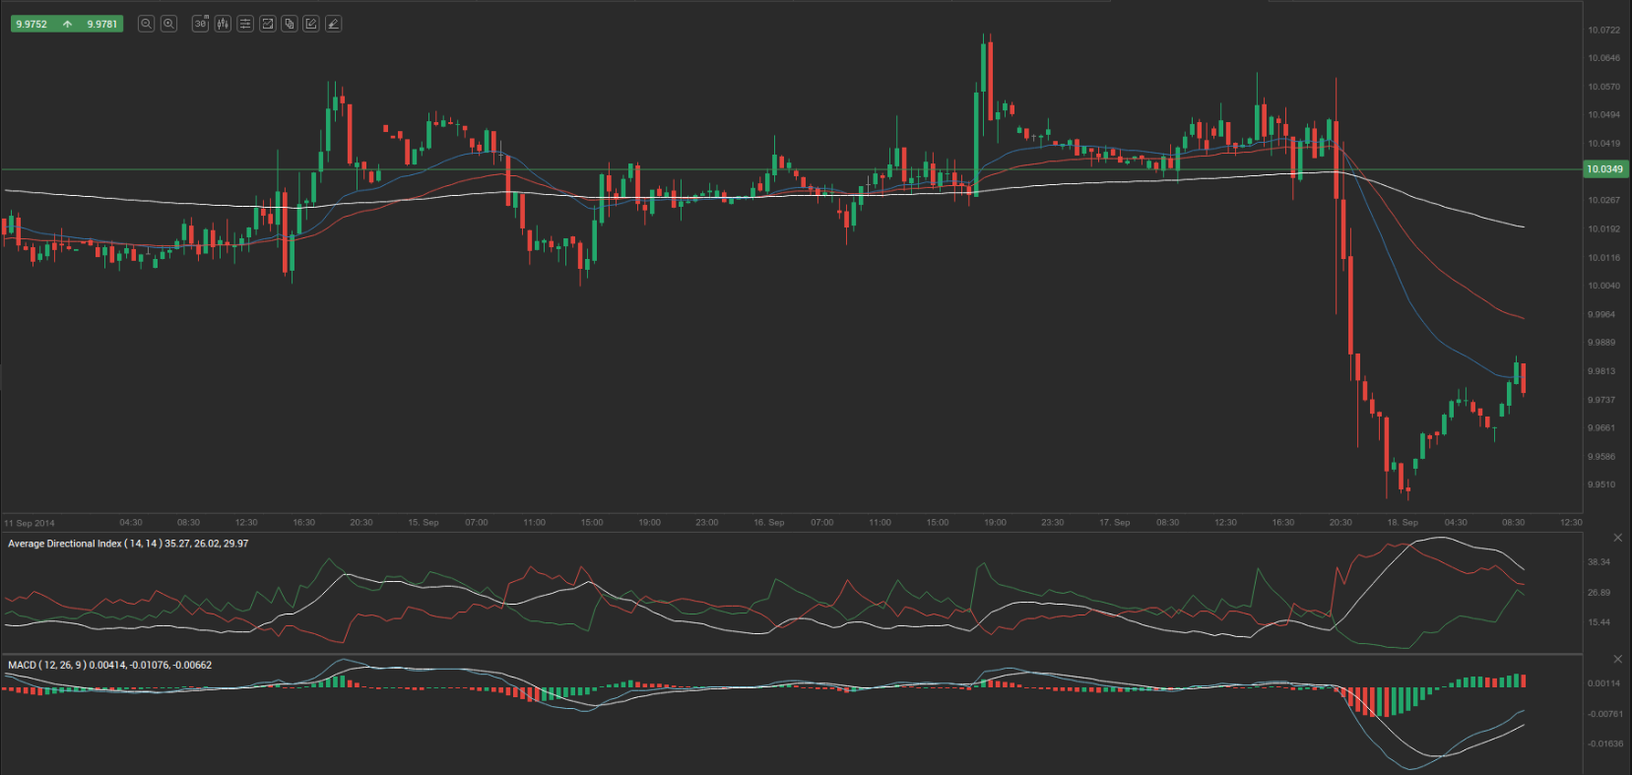
Task: Click the current price marker 10.0349
Action: point(1604,169)
